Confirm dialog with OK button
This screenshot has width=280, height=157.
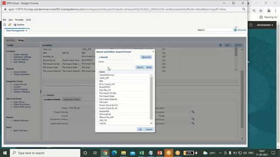tap(140, 130)
